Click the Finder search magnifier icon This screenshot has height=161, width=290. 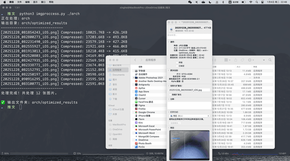tap(270, 60)
